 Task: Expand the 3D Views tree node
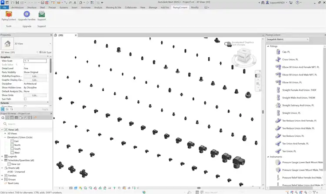point(5,133)
